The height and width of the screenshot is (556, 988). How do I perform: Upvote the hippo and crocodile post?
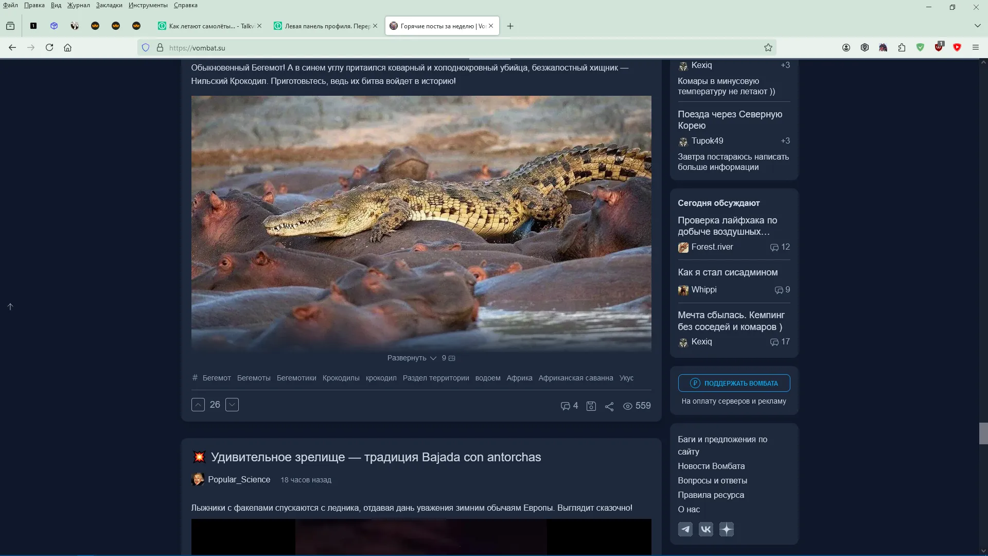198,405
